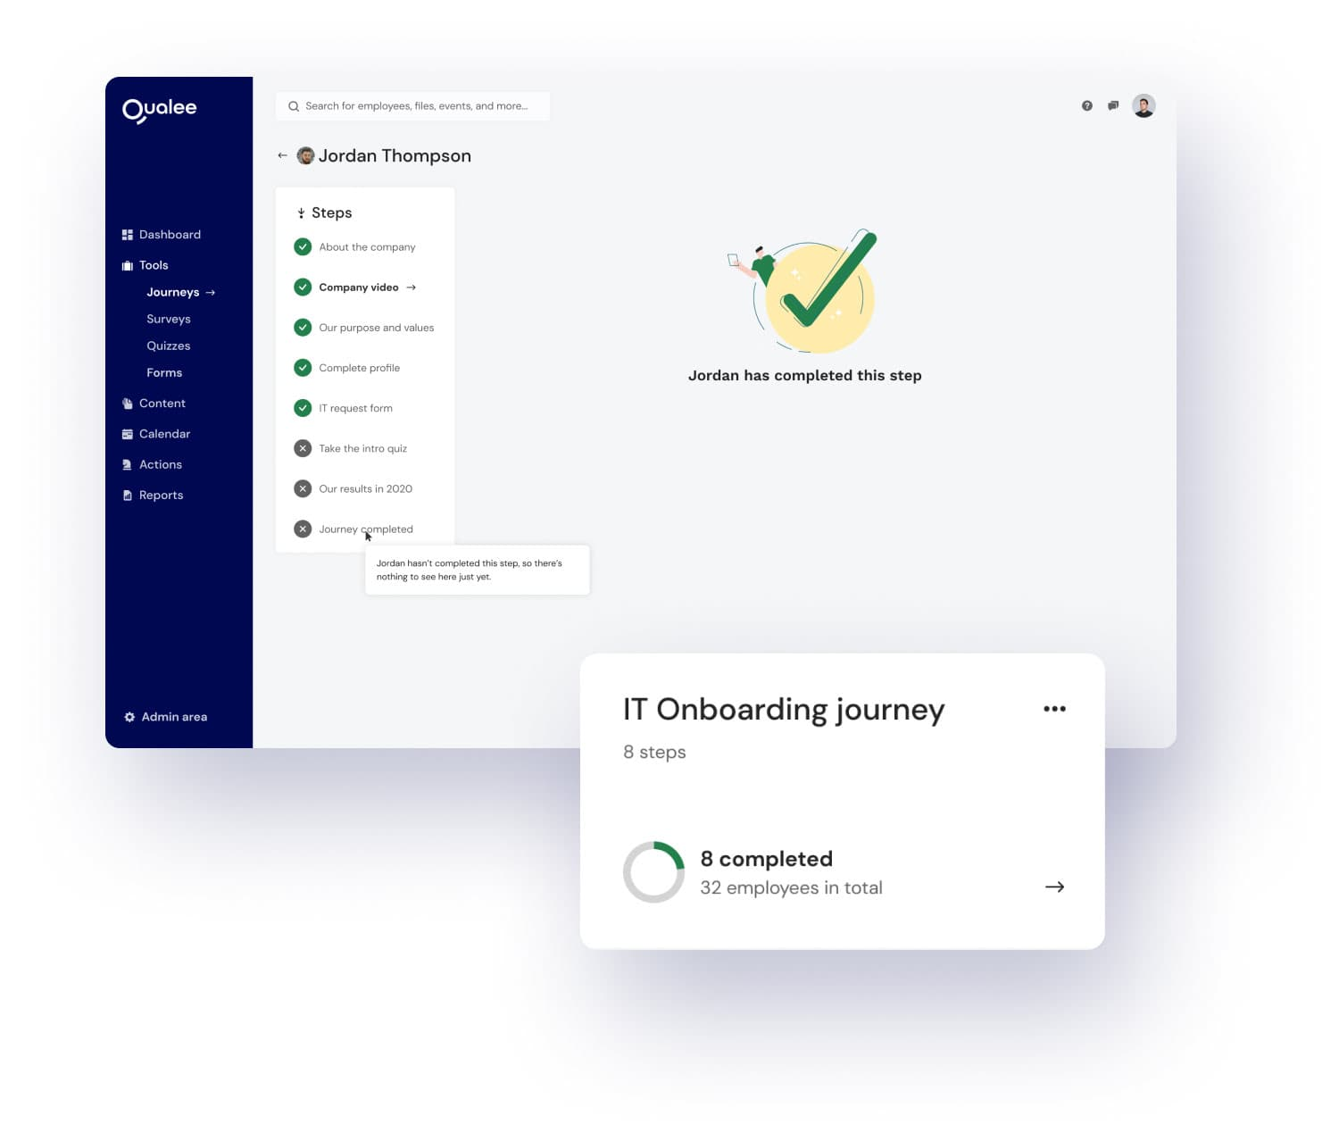Open the user profile avatar
The height and width of the screenshot is (1141, 1339).
coord(1144,105)
